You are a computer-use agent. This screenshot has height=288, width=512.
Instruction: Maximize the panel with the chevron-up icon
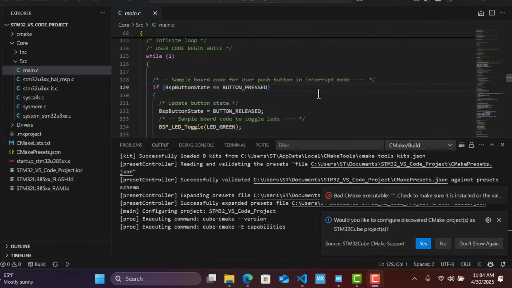492,145
